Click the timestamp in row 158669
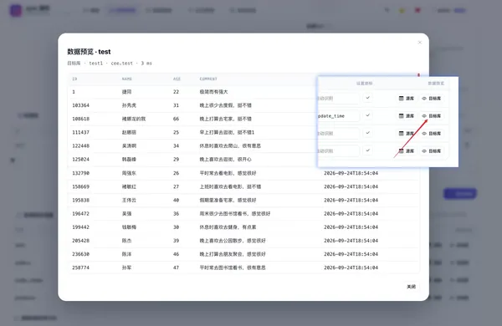 click(351, 186)
